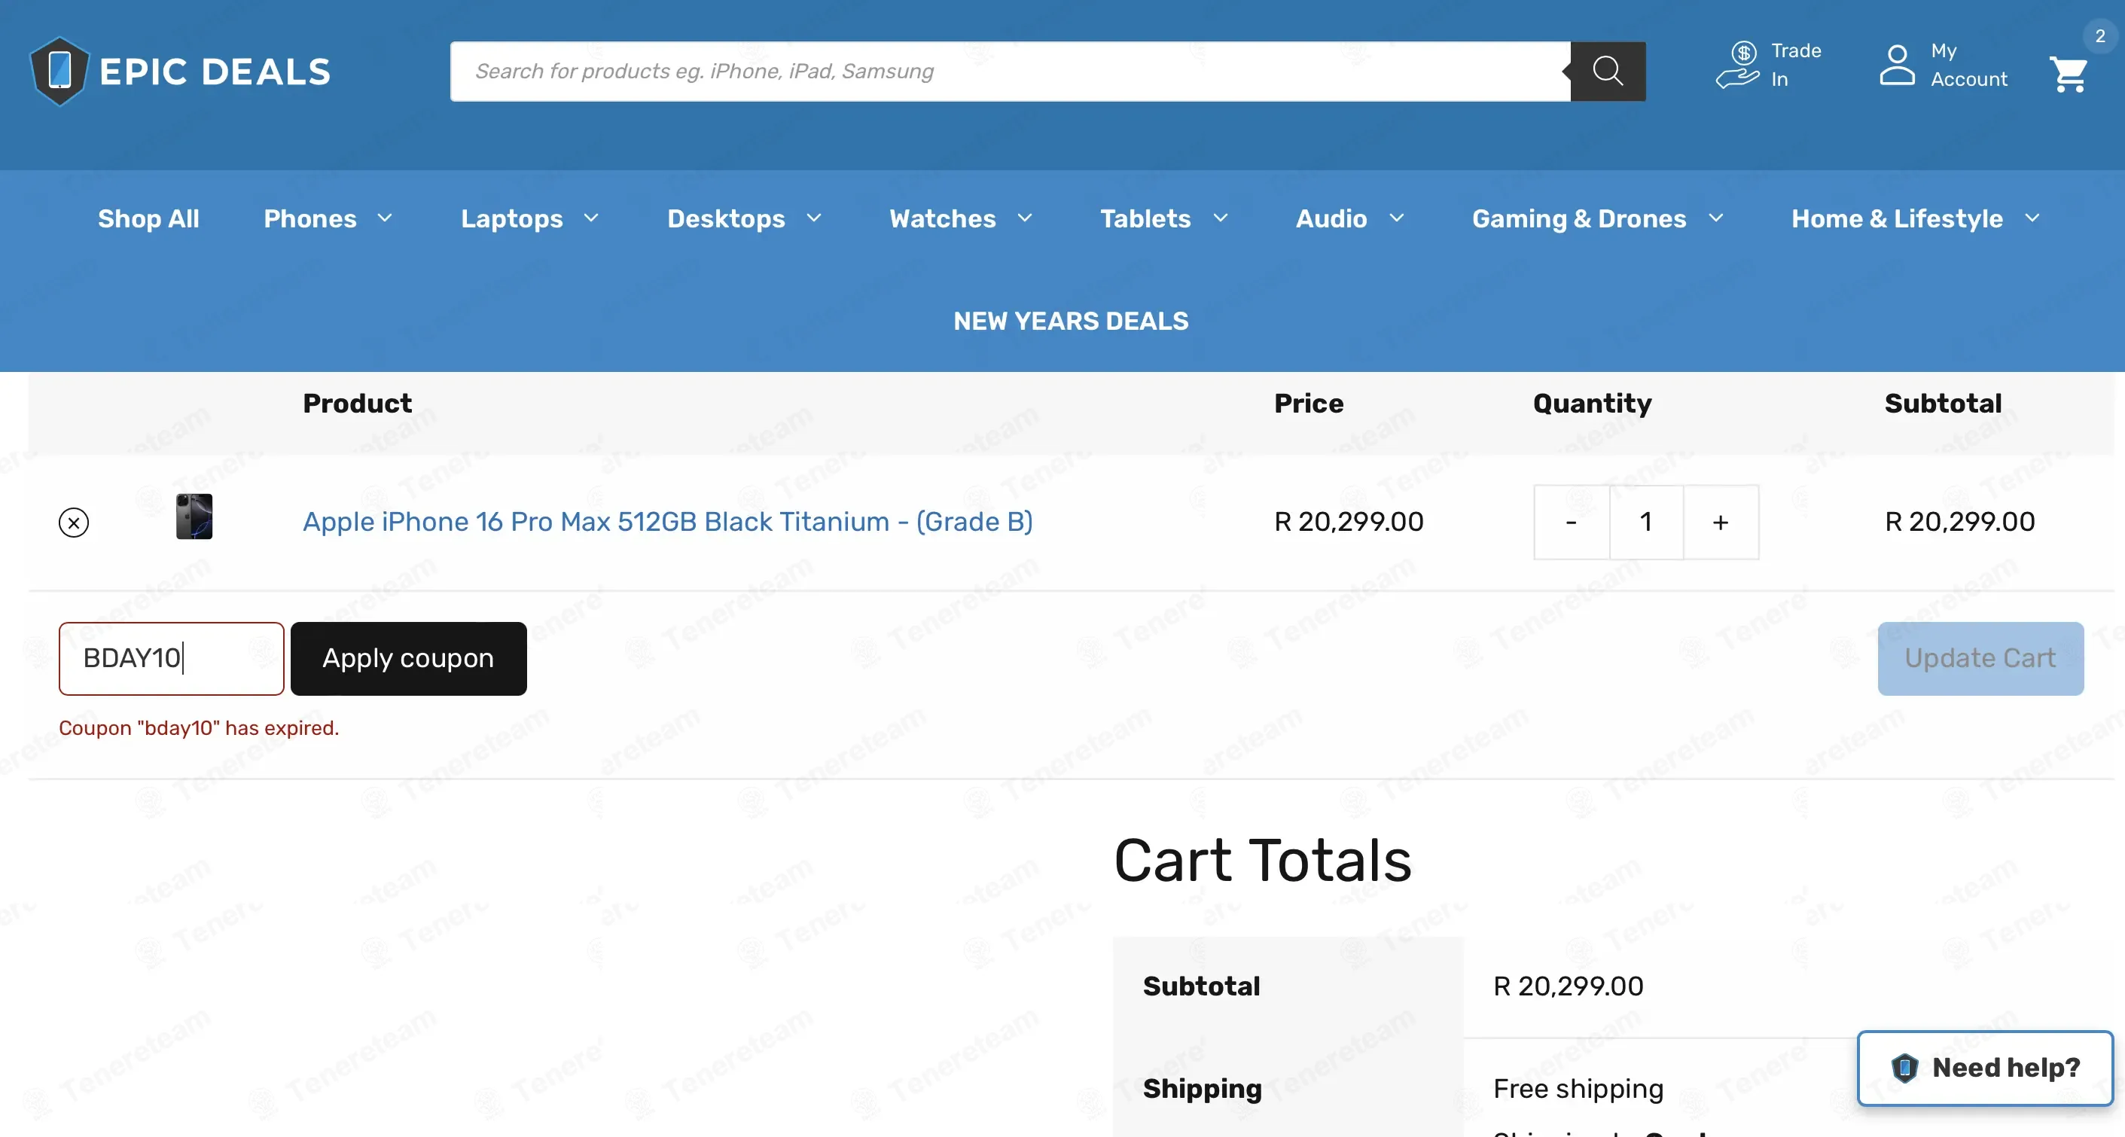Increase quantity with plus button

click(x=1721, y=523)
